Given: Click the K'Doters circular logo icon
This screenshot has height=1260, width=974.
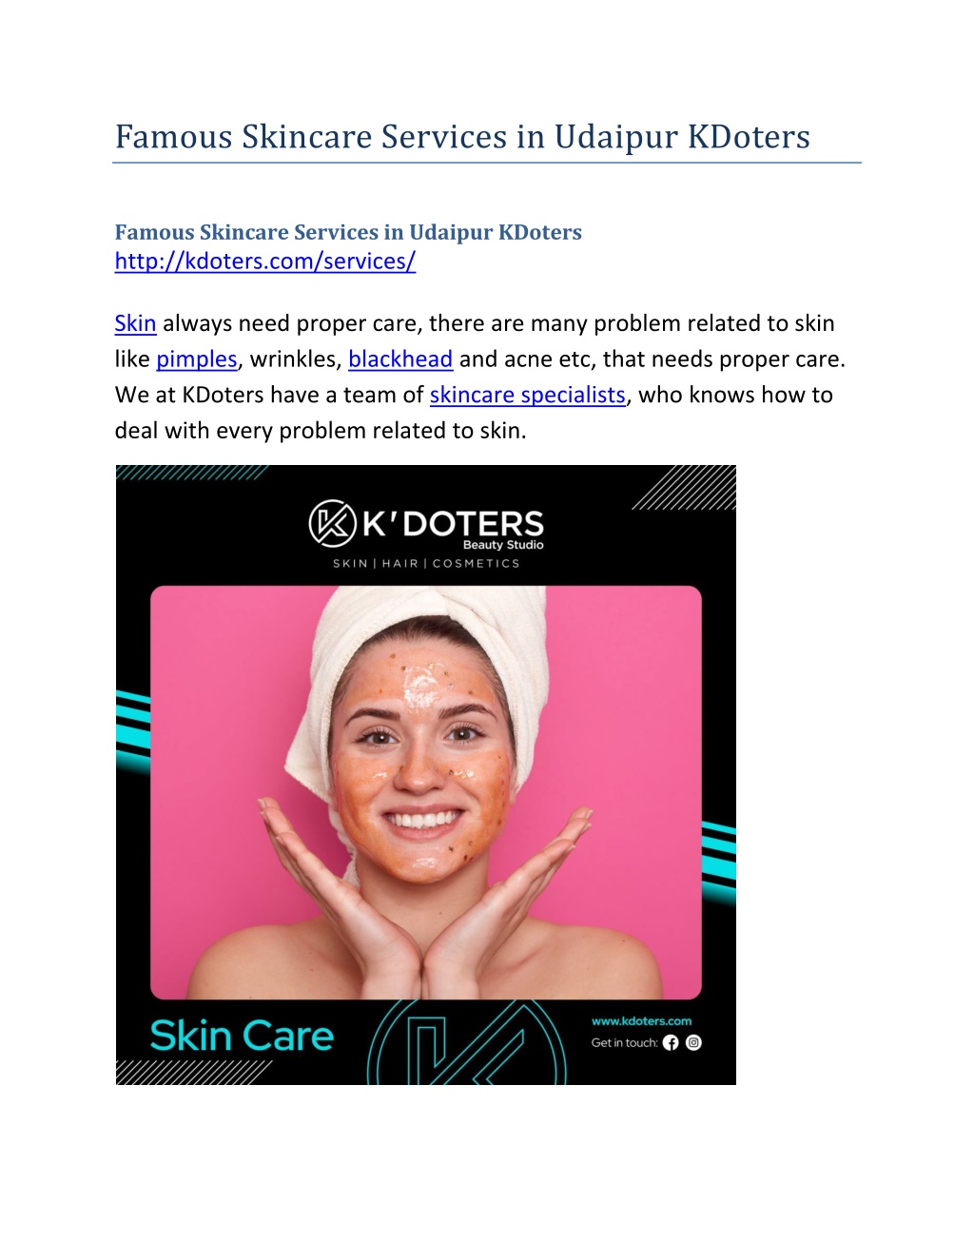Looking at the screenshot, I should 332,523.
